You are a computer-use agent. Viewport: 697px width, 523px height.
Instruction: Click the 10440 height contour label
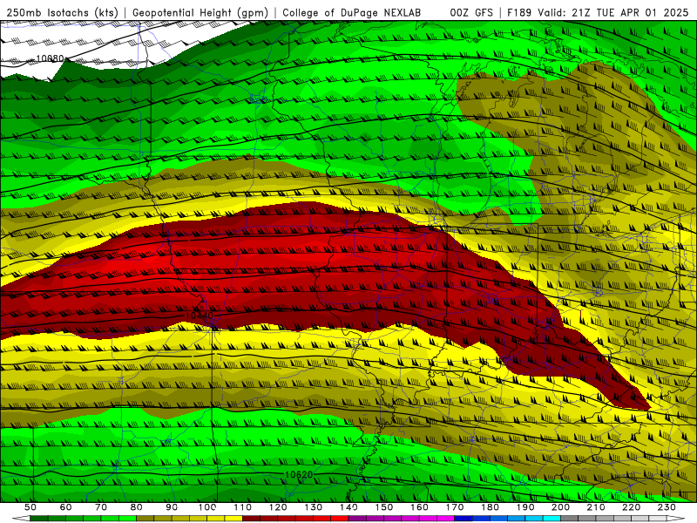pyautogui.click(x=200, y=316)
